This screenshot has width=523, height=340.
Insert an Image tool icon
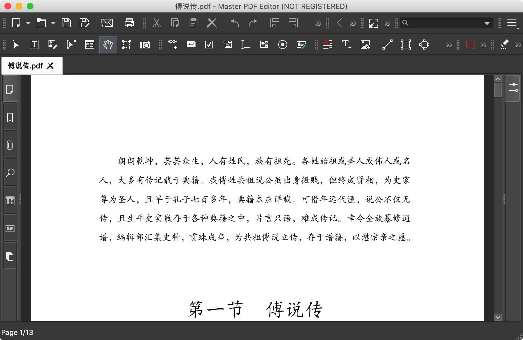click(x=365, y=45)
